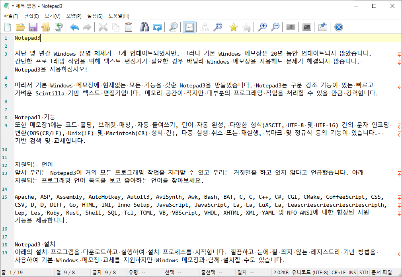Click the word 'Scintilla' in line 5
Image resolution: width=402 pixels, height=277 pixels.
(50, 93)
